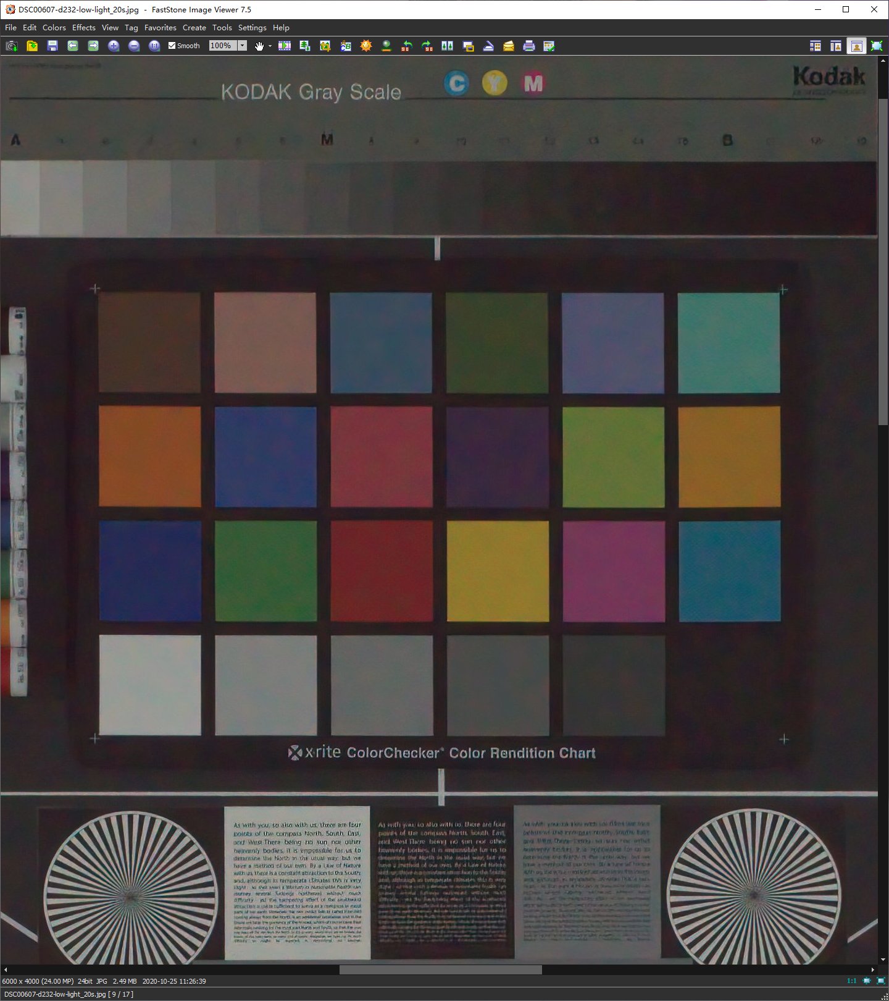889x1001 pixels.
Task: Click the horizontal scrollbar right arrow
Action: coord(873,969)
